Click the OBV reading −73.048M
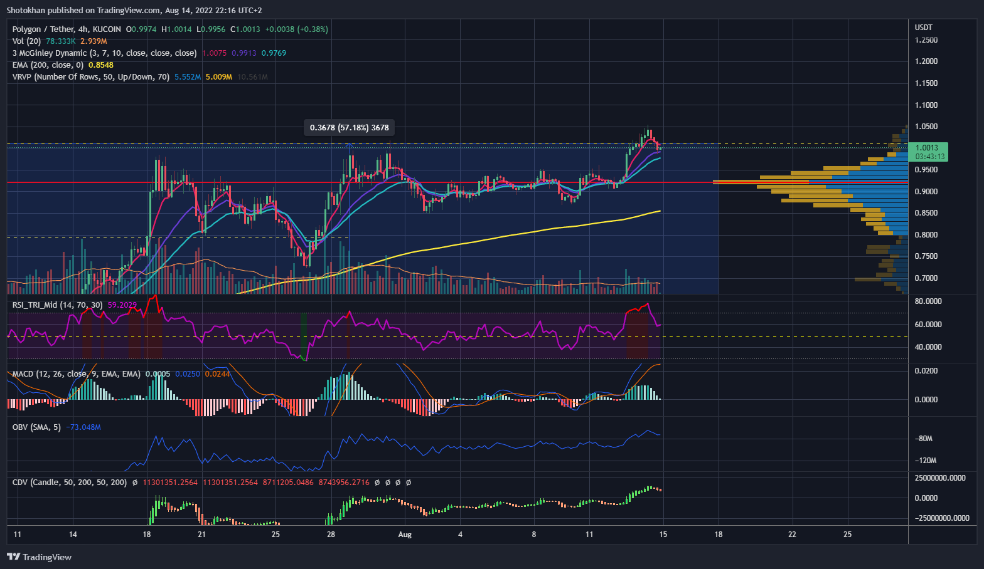984x569 pixels. 83,427
